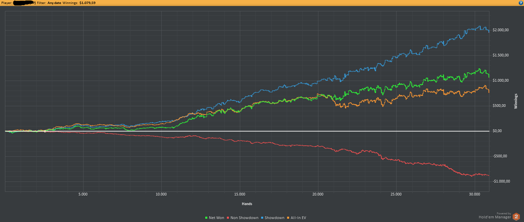524x222 pixels.
Task: Toggle the All-In EV legend entry
Action: click(296, 218)
